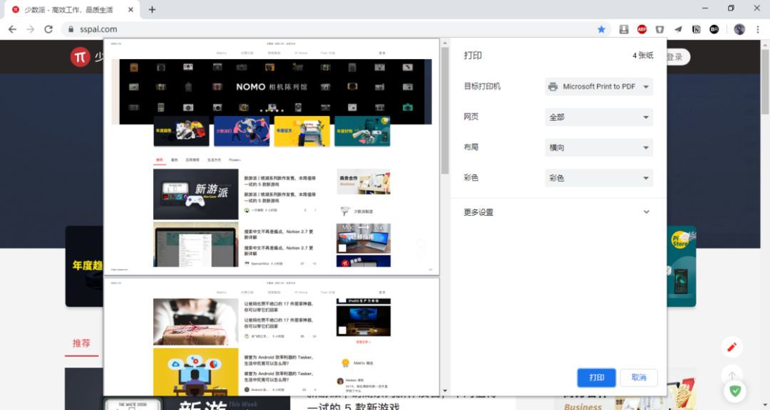
Task: Click the print preview scrollbar thumb
Action: point(445,110)
